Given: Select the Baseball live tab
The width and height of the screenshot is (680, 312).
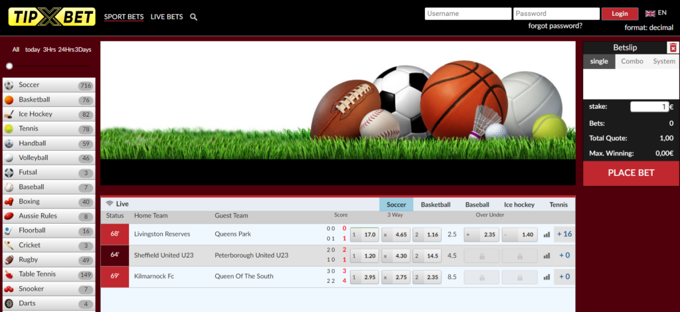Looking at the screenshot, I should click(477, 204).
